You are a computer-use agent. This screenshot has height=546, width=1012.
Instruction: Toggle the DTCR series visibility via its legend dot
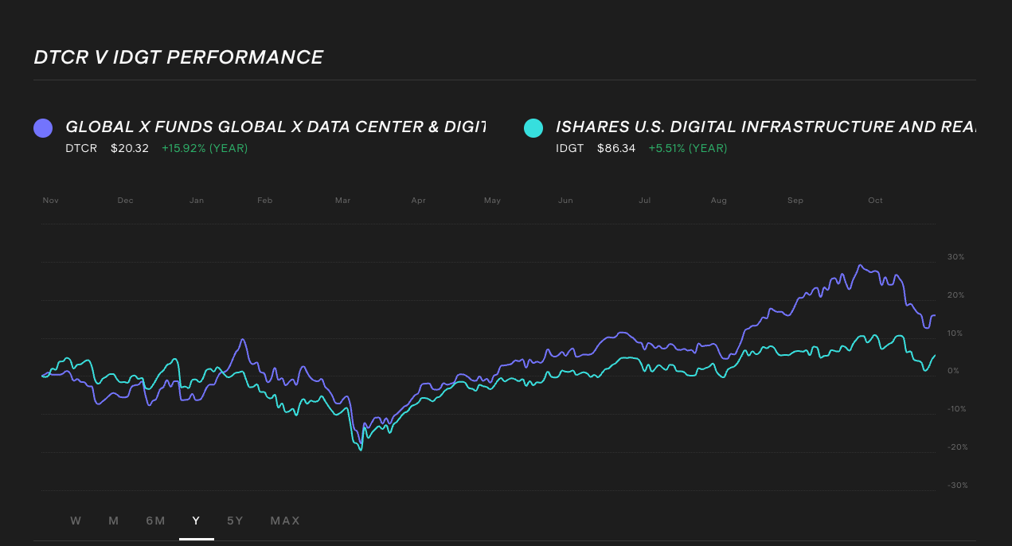click(x=43, y=127)
